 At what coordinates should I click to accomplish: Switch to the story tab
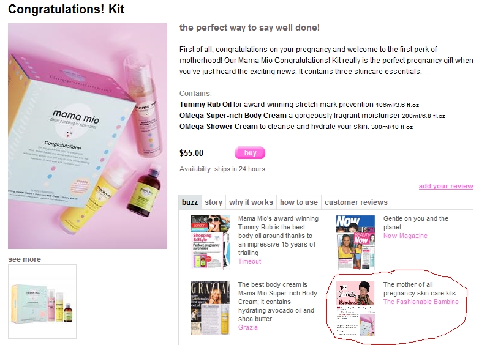[x=213, y=202]
